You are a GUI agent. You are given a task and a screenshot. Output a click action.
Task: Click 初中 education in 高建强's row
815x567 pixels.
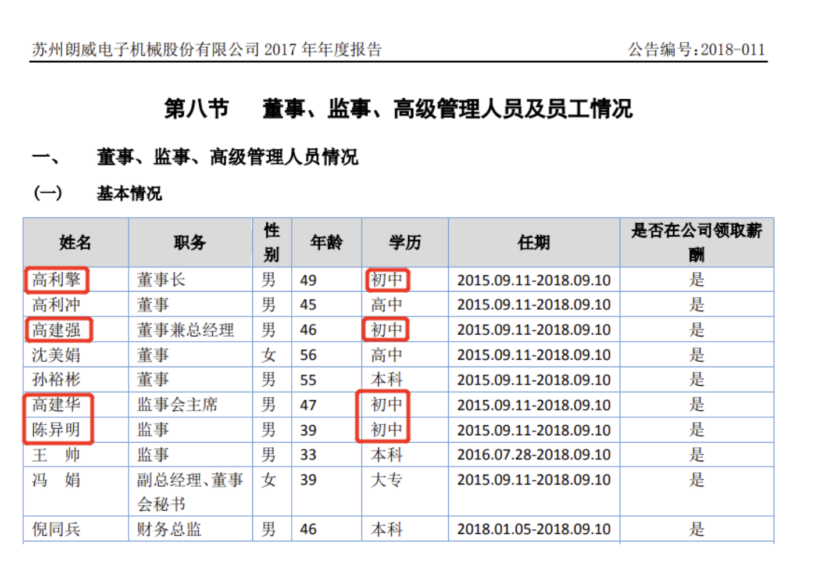(x=387, y=330)
